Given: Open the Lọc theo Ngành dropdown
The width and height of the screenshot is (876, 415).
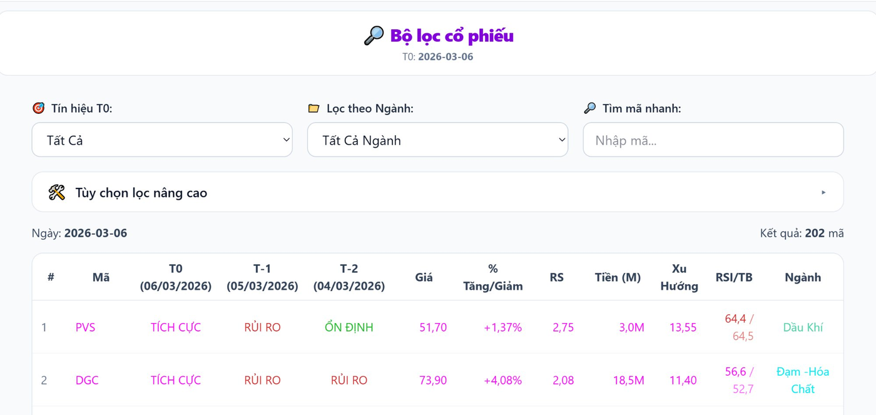Looking at the screenshot, I should click(x=437, y=140).
